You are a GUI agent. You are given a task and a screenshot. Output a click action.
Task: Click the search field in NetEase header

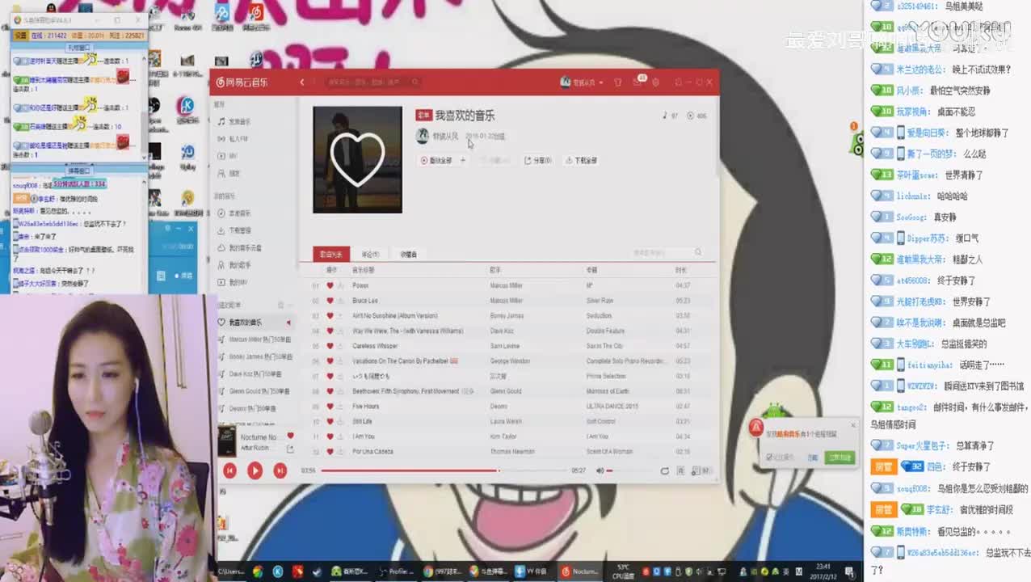pos(373,82)
